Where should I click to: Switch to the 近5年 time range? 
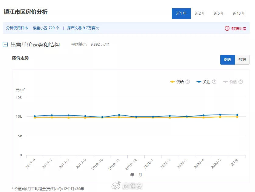click(219, 13)
